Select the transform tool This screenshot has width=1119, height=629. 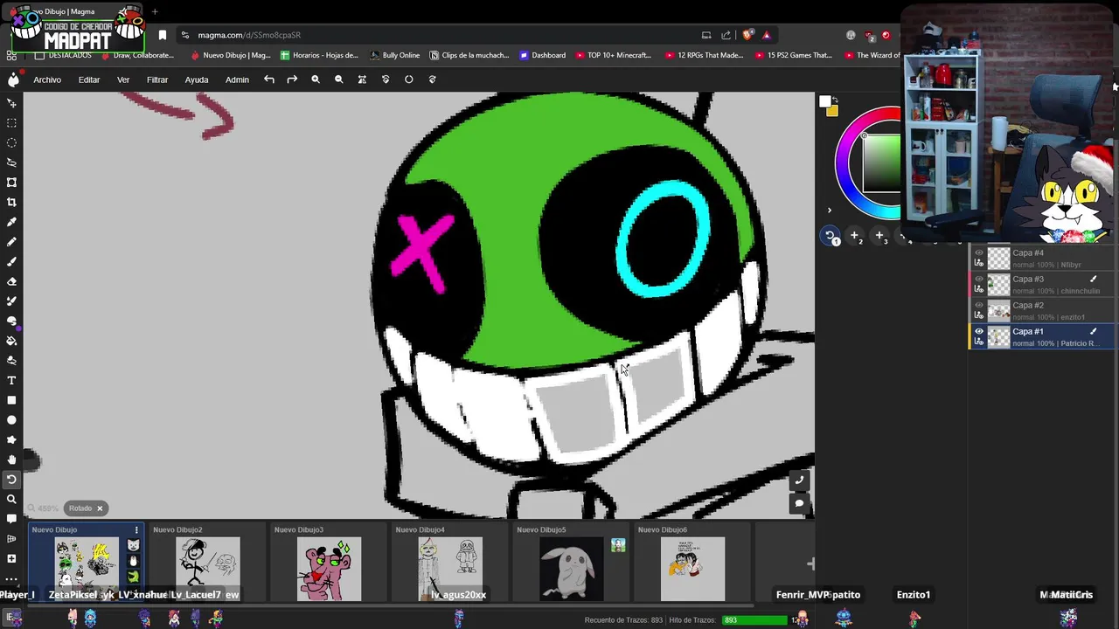click(11, 183)
